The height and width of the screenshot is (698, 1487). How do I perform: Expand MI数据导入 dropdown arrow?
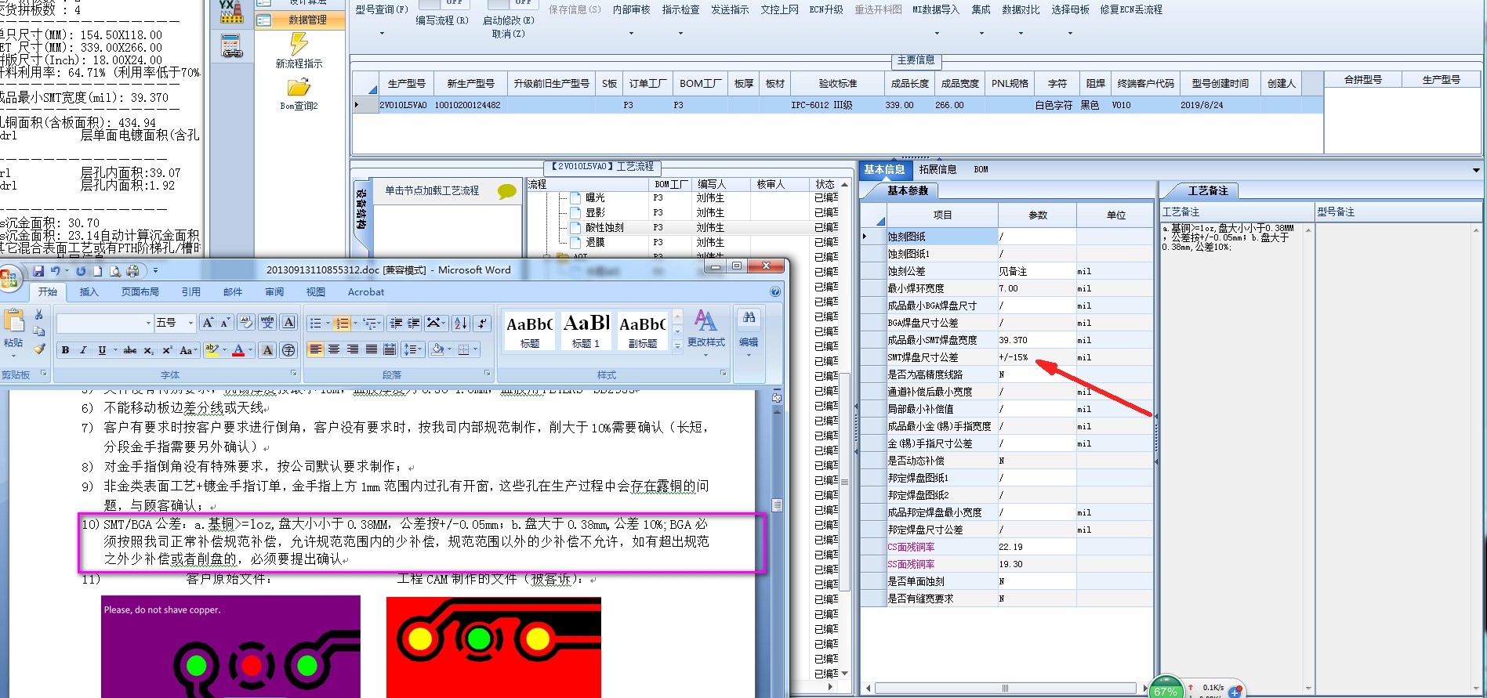936,34
